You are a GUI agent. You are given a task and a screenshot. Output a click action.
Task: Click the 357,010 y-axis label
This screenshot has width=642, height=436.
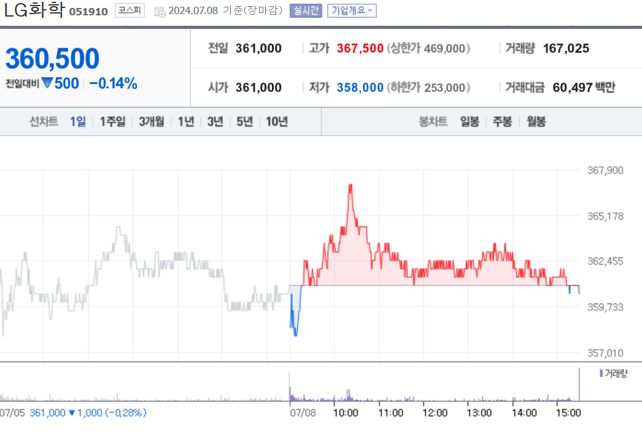tap(605, 353)
